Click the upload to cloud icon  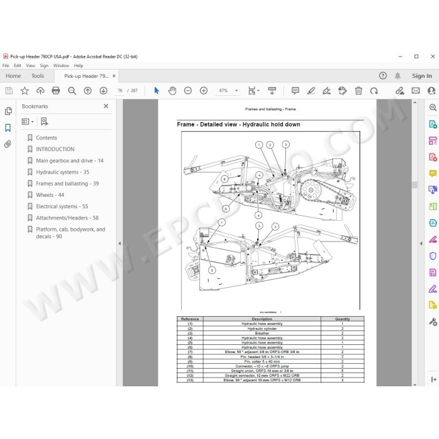(x=40, y=91)
